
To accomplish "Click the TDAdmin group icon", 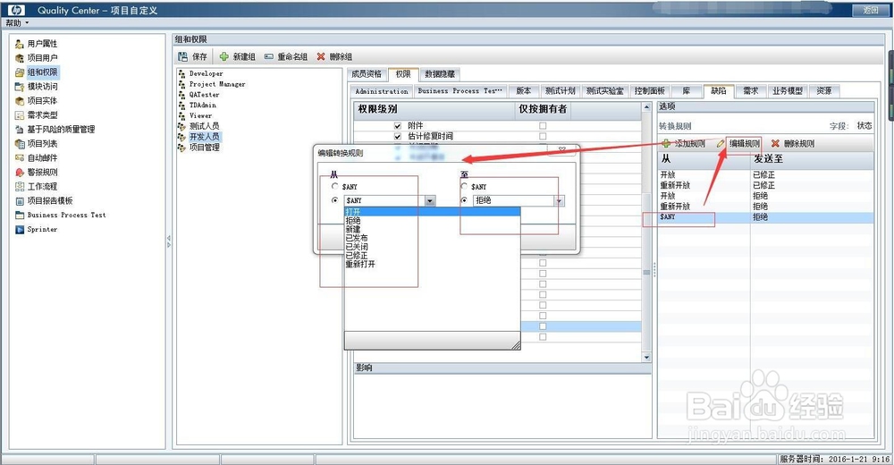I will [181, 105].
